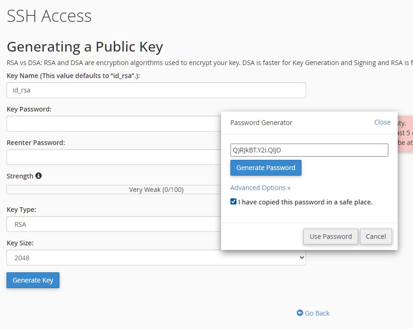The image size is (413, 329).
Task: Open the Key Size 2048 dropdown
Action: tap(156, 257)
